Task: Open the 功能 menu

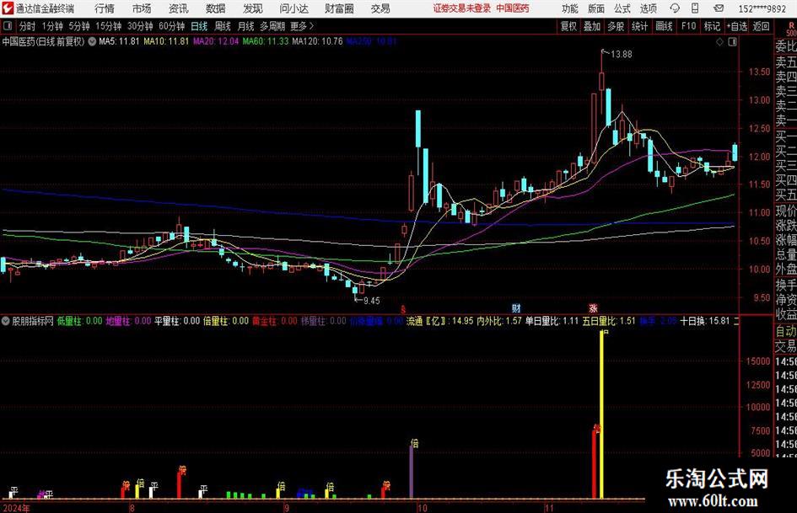Action: pyautogui.click(x=570, y=8)
